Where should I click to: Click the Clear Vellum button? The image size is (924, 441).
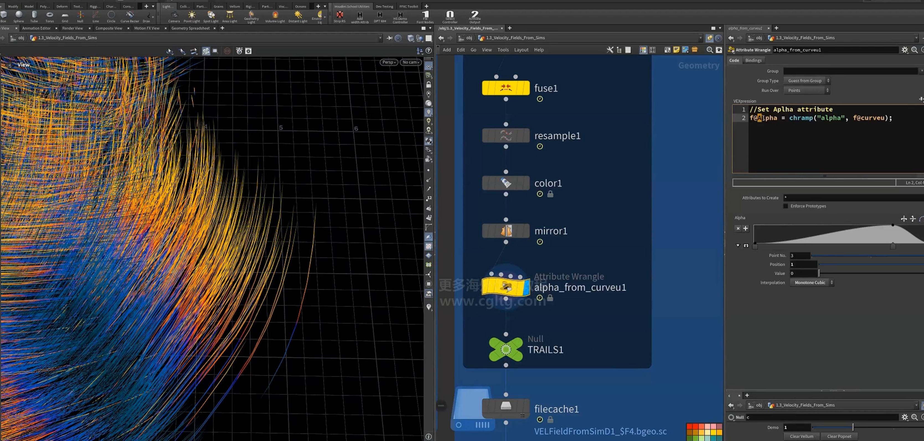pos(801,436)
